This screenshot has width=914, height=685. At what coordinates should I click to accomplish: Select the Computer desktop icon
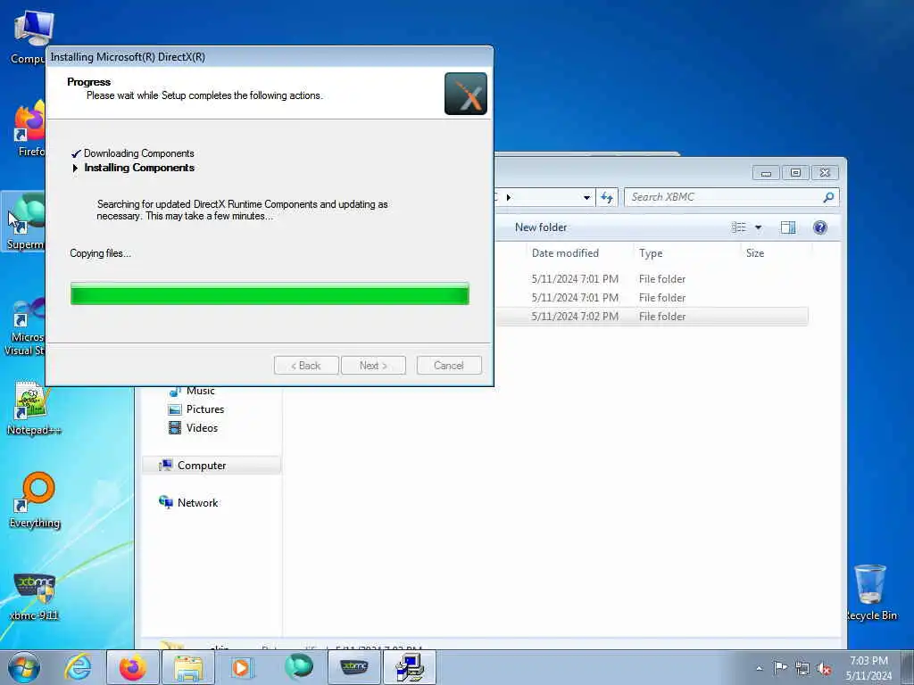28,37
